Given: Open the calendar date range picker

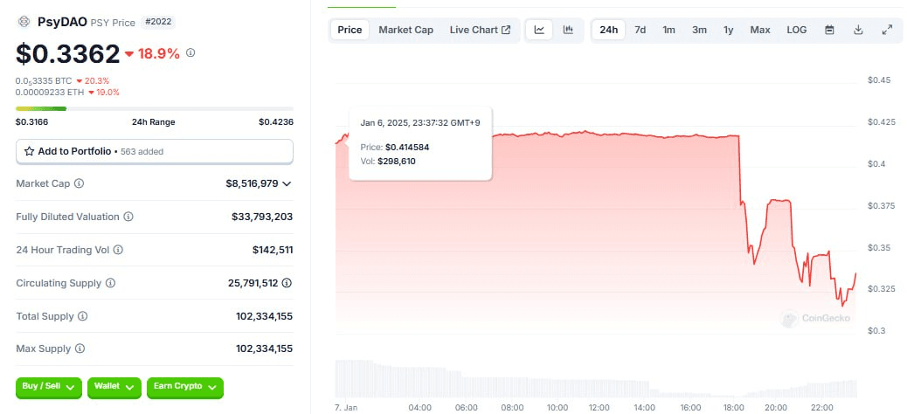Looking at the screenshot, I should [829, 30].
